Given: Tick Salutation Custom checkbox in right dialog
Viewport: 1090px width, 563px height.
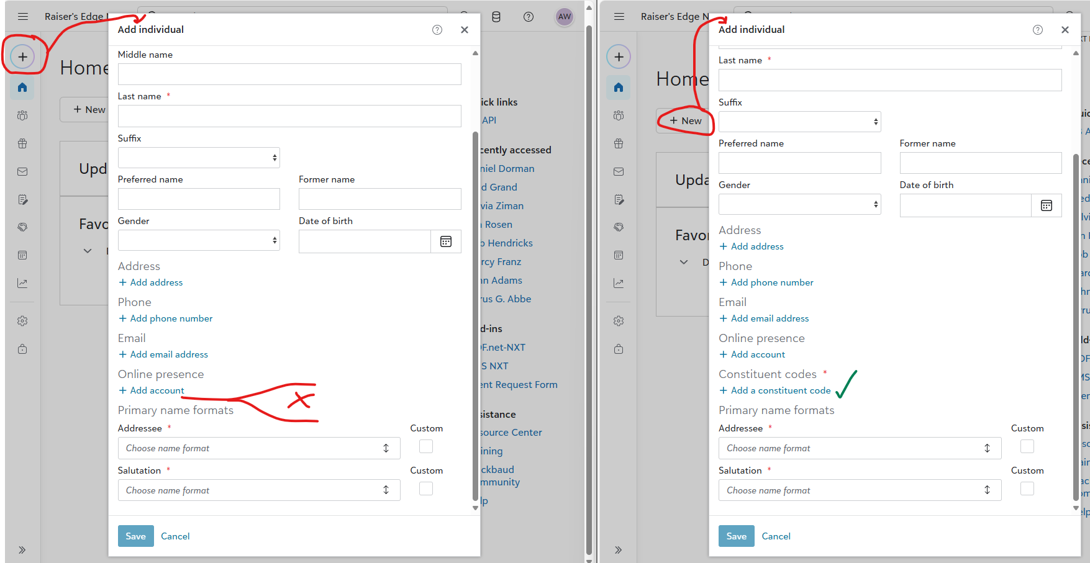Looking at the screenshot, I should (1027, 489).
